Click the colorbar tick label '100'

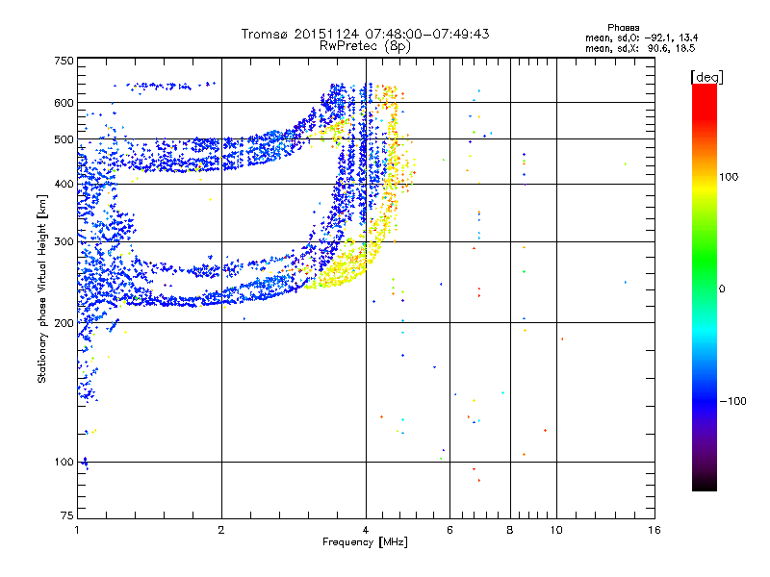729,177
